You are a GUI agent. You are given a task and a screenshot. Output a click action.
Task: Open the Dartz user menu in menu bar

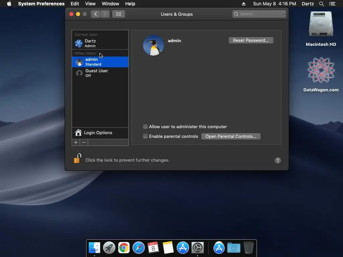click(x=308, y=4)
